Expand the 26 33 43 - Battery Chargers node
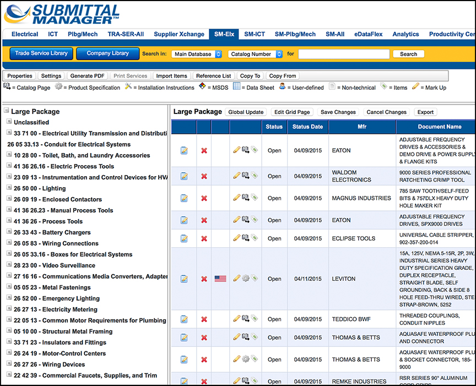The image size is (476, 386). tap(9, 231)
